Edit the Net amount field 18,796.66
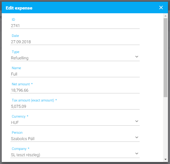Image resolution: width=170 pixels, height=164 pixels. pyautogui.click(x=75, y=90)
